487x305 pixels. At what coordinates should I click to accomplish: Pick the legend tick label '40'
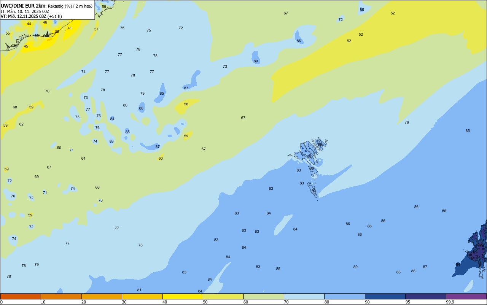(164, 302)
